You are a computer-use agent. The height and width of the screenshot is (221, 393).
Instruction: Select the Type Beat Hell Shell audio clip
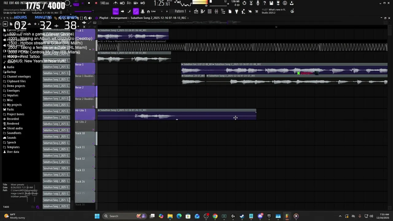(243, 46)
